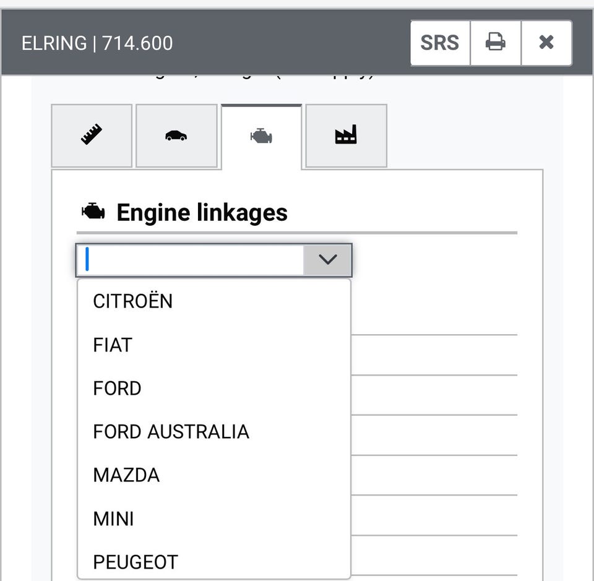Open the factory manufacturer tab
The image size is (594, 581).
pyautogui.click(x=346, y=136)
